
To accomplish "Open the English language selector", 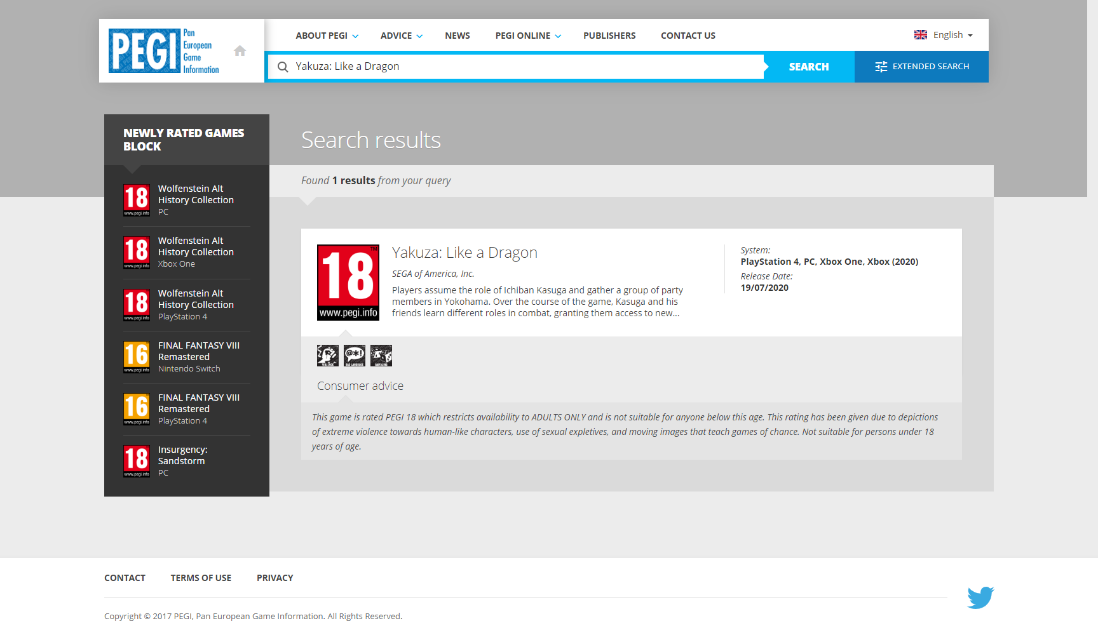I will coord(944,35).
